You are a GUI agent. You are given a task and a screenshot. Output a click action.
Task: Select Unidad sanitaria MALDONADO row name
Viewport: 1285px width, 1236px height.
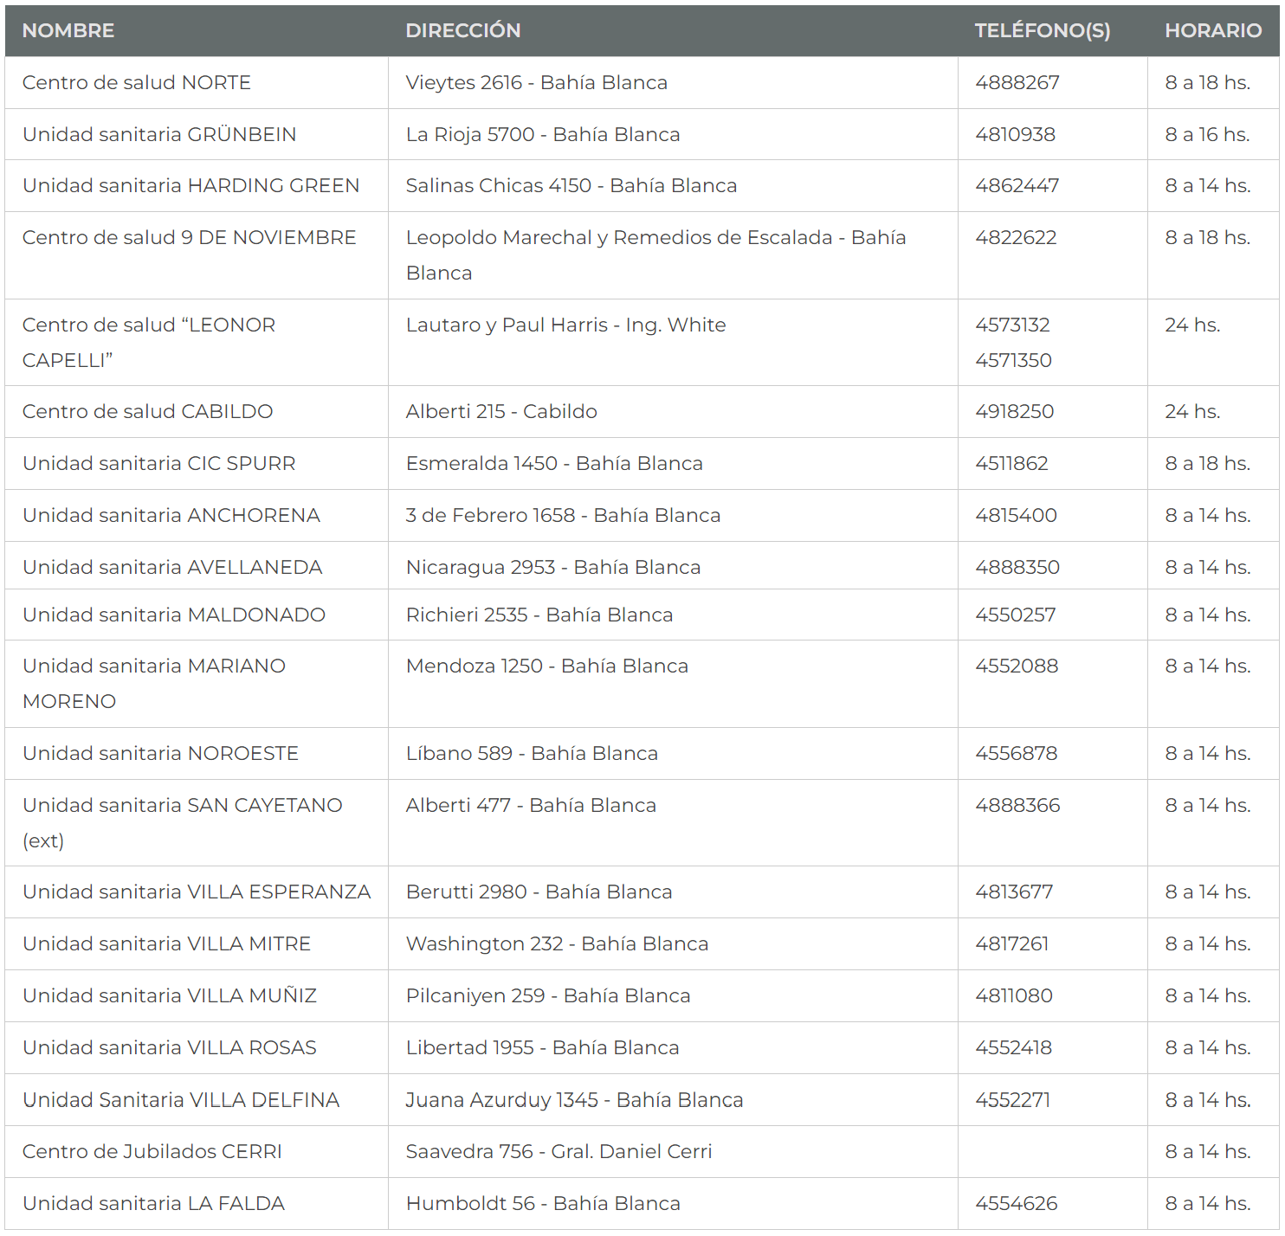pos(174,615)
